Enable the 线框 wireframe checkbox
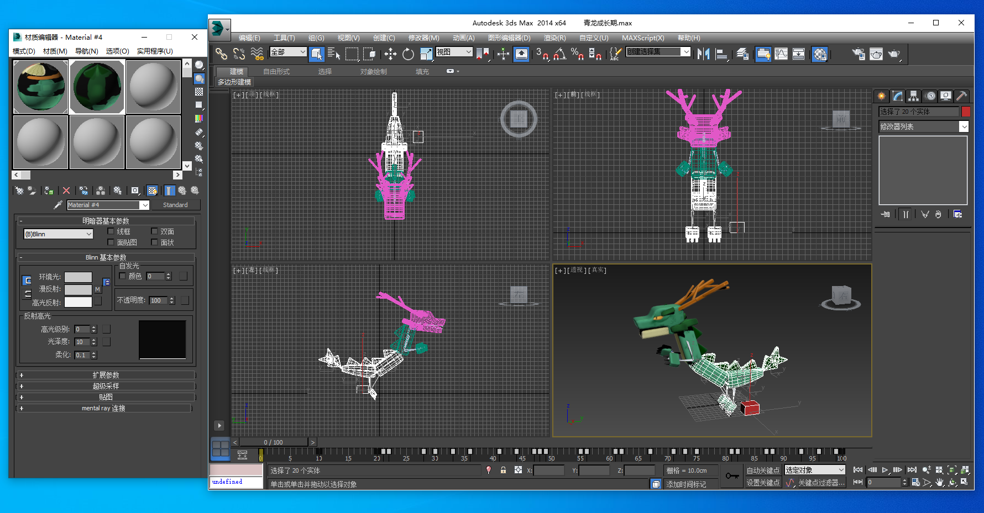This screenshot has height=513, width=984. coord(111,231)
